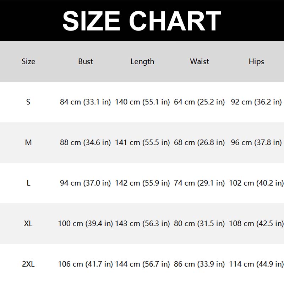Click bust value 84 cm (33.1 in)
This screenshot has width=284, height=284.
86,102
